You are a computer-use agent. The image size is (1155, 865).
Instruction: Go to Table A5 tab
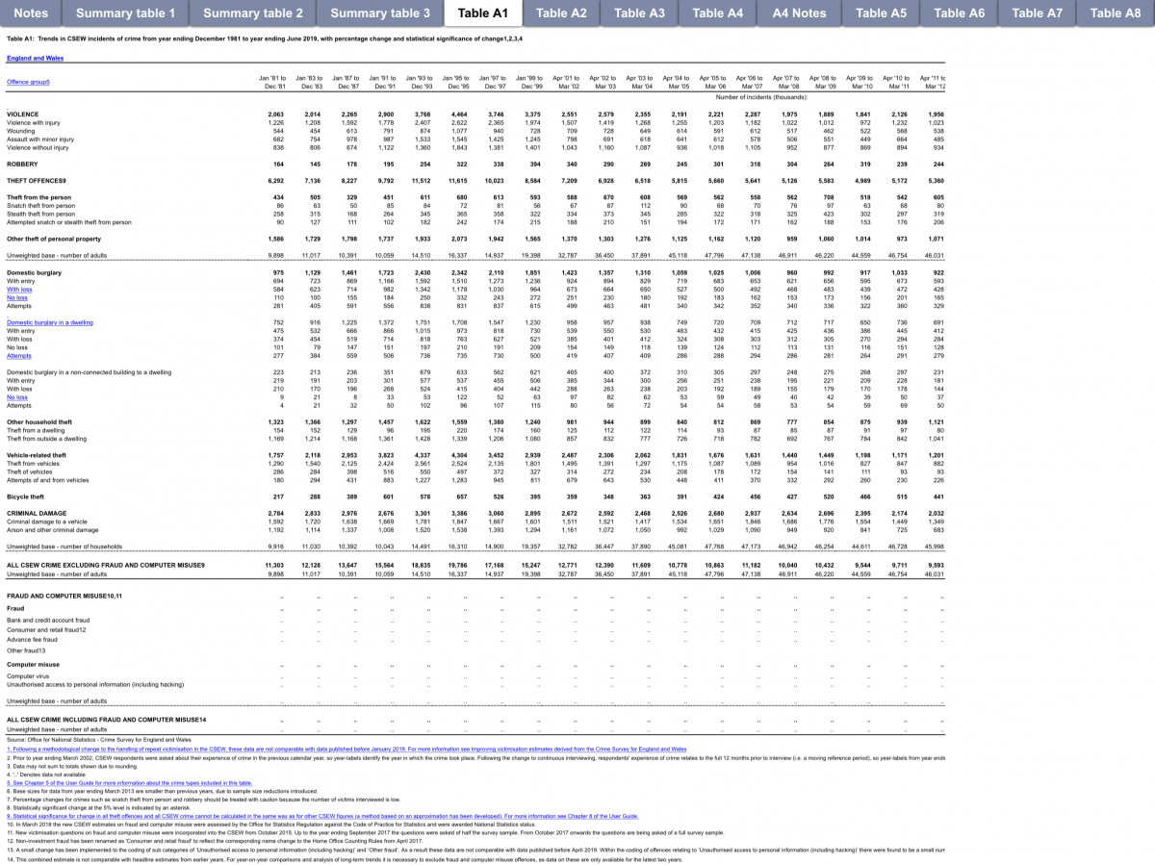point(881,13)
